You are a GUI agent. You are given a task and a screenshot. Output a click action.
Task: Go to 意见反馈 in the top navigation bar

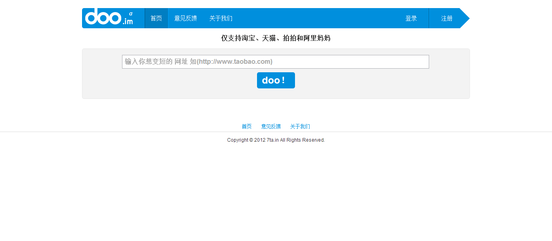coord(185,18)
